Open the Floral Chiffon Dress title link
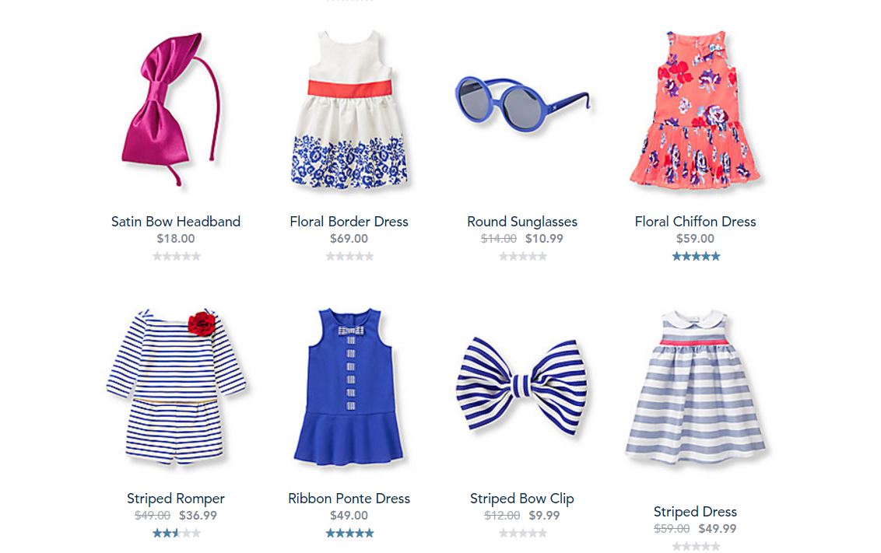This screenshot has width=881, height=553. [x=695, y=221]
